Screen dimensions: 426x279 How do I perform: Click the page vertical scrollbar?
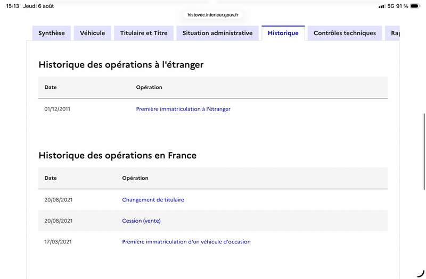424,152
